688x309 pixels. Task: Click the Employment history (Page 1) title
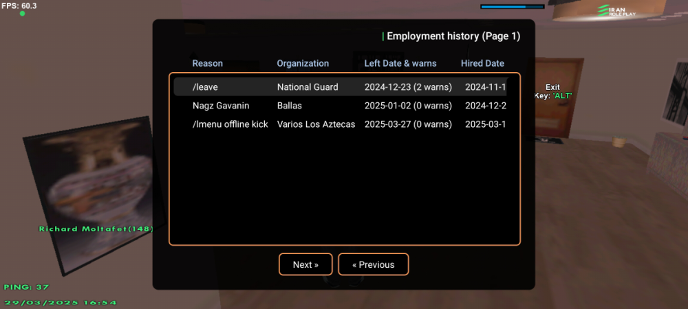[453, 36]
